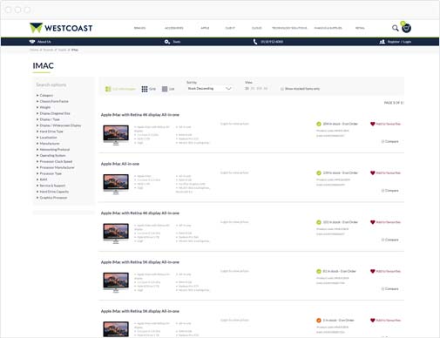
Task: Open the Apple iMac All-in-one title
Action: pyautogui.click(x=120, y=164)
